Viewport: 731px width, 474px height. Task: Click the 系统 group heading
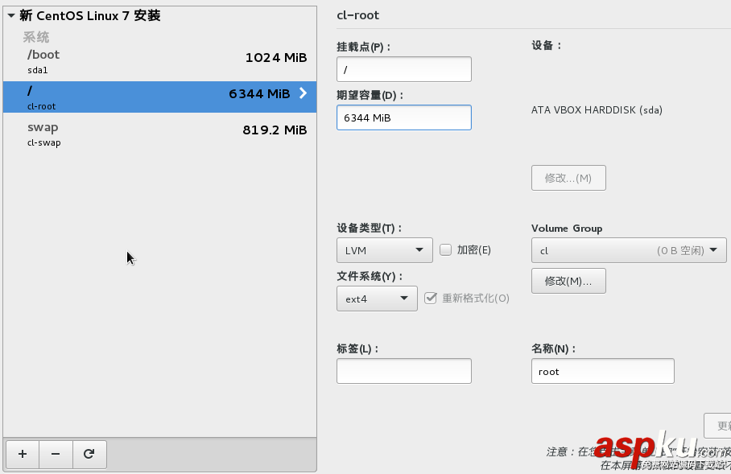(x=36, y=37)
